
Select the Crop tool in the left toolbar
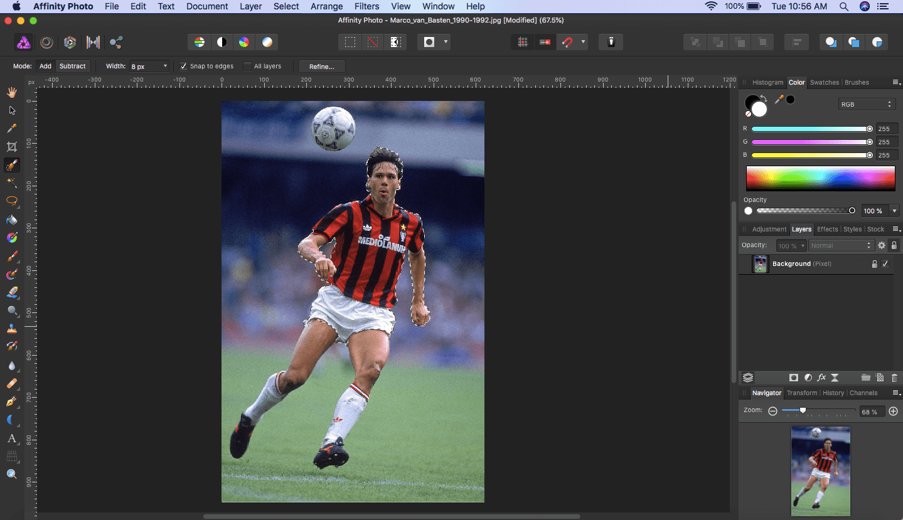[11, 147]
